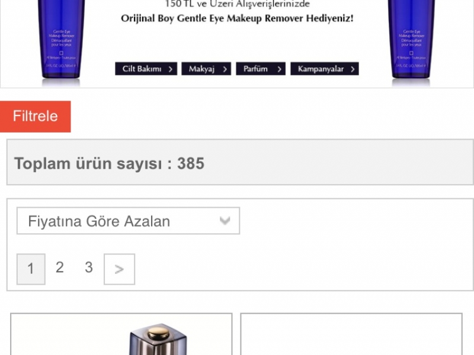Open the first product perfume bottle image

158,339
